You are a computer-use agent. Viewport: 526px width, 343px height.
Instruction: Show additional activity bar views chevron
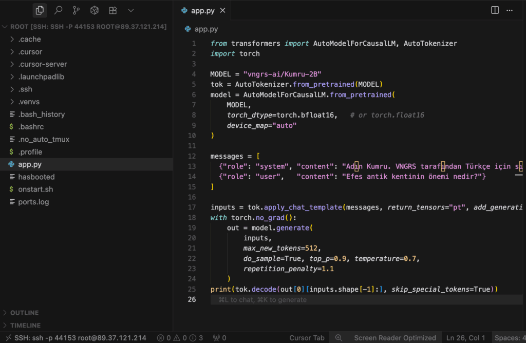tap(131, 10)
